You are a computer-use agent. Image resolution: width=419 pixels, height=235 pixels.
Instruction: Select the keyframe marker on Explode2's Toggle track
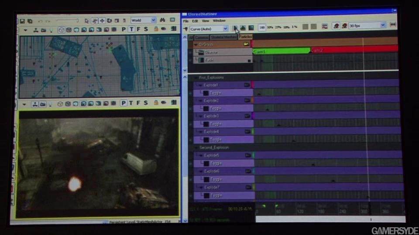[267, 109]
